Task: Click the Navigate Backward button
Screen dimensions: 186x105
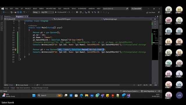Action: pos(4,12)
